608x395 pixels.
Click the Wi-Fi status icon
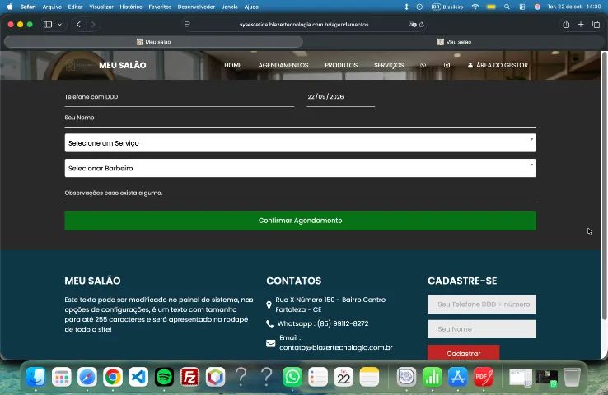click(x=475, y=7)
